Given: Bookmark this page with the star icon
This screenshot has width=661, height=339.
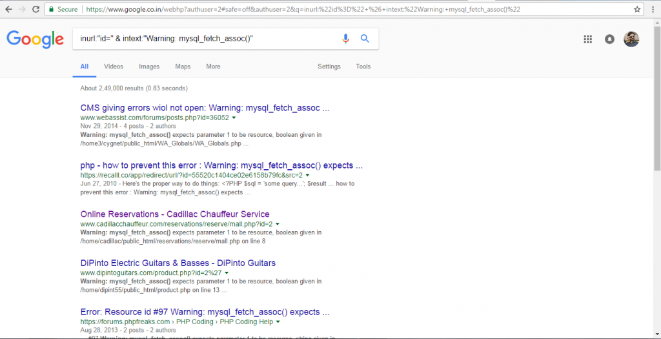Looking at the screenshot, I should [637, 9].
